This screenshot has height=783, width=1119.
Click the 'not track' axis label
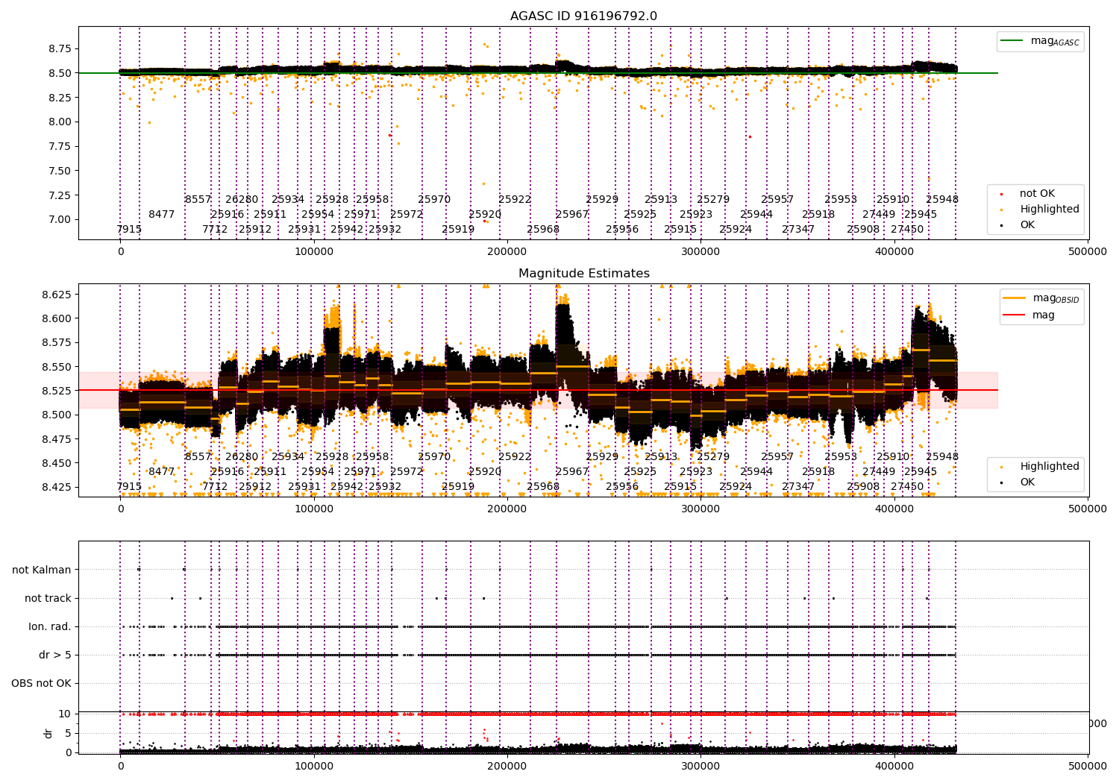pos(48,598)
